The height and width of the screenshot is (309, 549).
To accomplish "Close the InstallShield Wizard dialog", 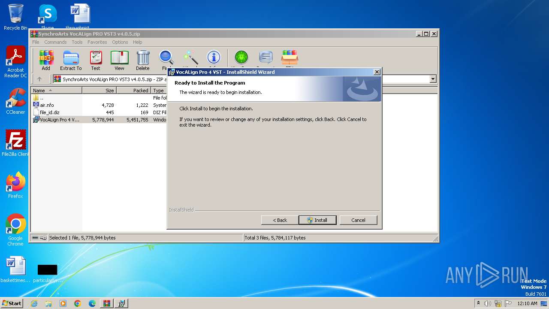I will [377, 72].
